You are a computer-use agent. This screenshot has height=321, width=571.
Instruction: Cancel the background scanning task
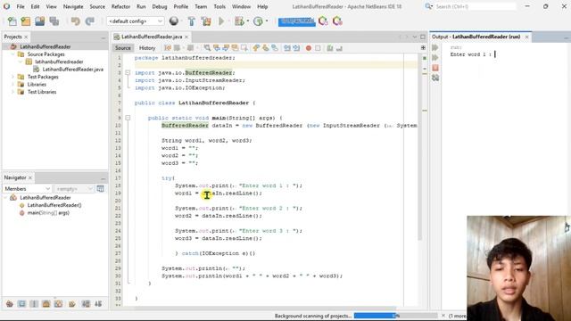[443, 316]
